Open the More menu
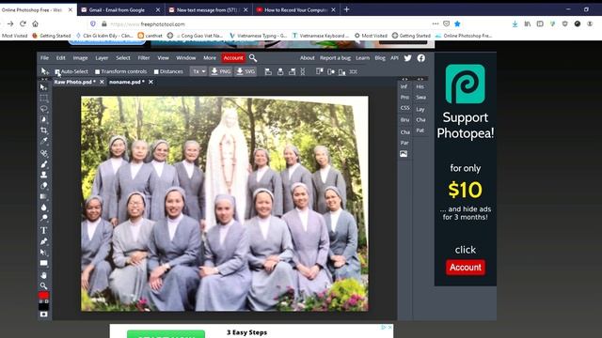 pos(210,58)
